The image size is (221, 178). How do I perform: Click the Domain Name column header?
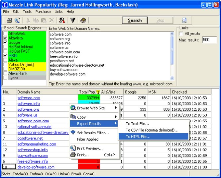point(47,92)
